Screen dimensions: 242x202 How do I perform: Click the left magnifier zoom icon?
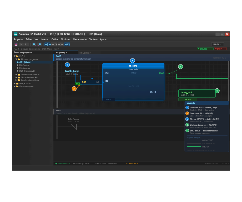(x=34, y=44)
